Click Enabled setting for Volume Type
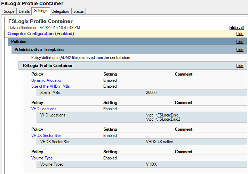 (x=110, y=158)
